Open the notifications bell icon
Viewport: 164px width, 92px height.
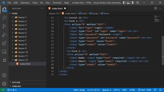tap(160, 90)
